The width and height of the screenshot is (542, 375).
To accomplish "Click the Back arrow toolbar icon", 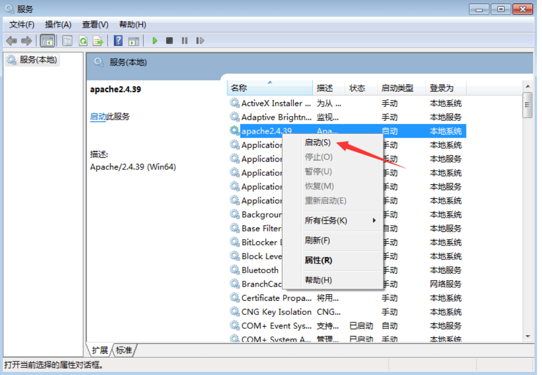I will [x=12, y=41].
